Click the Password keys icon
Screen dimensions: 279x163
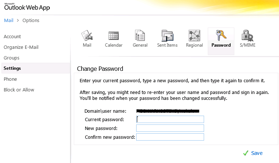(221, 36)
